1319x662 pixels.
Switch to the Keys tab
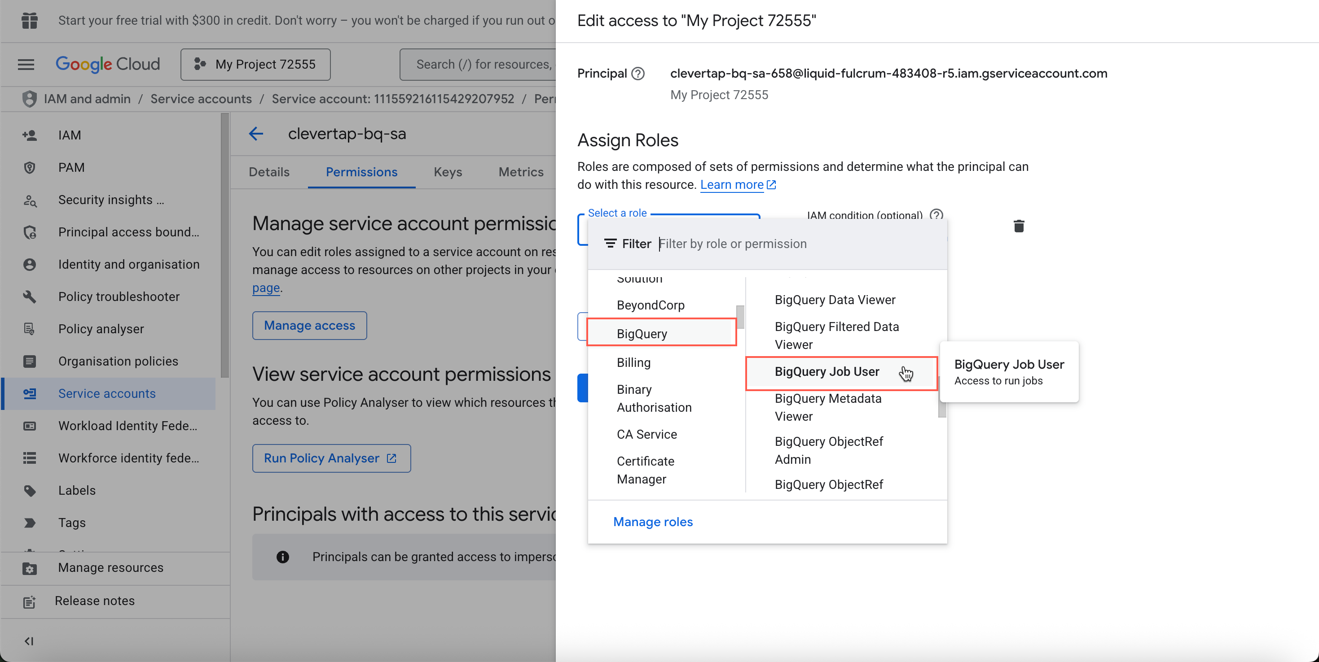point(448,172)
